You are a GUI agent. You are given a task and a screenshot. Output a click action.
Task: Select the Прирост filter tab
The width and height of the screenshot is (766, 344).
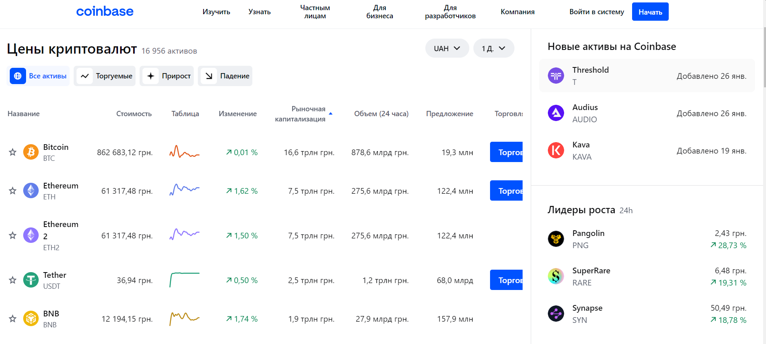click(x=167, y=76)
